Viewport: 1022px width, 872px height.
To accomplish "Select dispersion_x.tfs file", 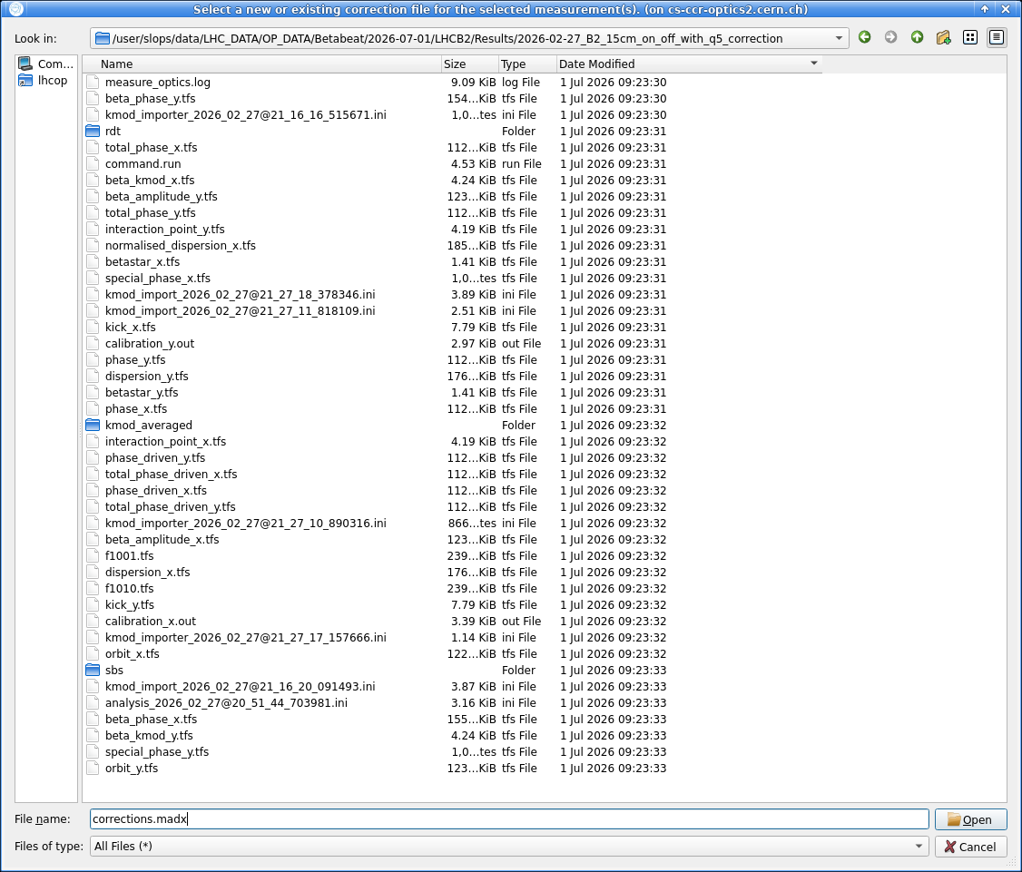I will (x=147, y=573).
